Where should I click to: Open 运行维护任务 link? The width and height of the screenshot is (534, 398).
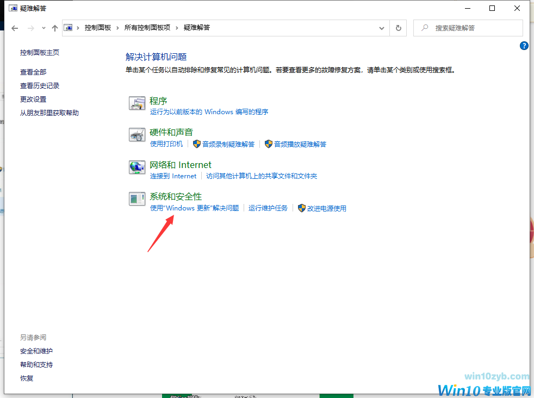pos(268,208)
